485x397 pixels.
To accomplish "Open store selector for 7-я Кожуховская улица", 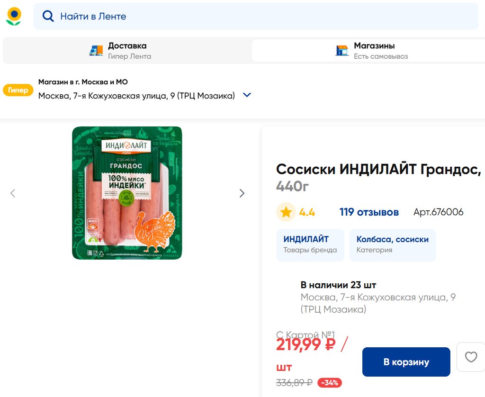I will 136,96.
